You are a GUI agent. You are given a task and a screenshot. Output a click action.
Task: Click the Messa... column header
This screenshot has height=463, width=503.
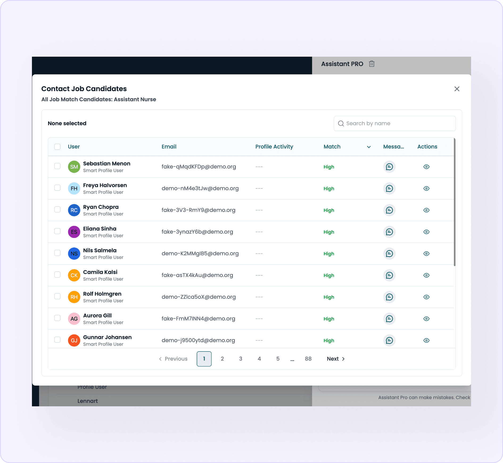[x=394, y=147]
